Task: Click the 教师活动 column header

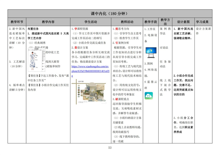Action: click(127, 22)
